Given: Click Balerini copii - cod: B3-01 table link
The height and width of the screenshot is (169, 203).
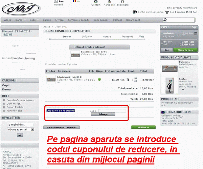Looking at the screenshot, I should 69,77.
